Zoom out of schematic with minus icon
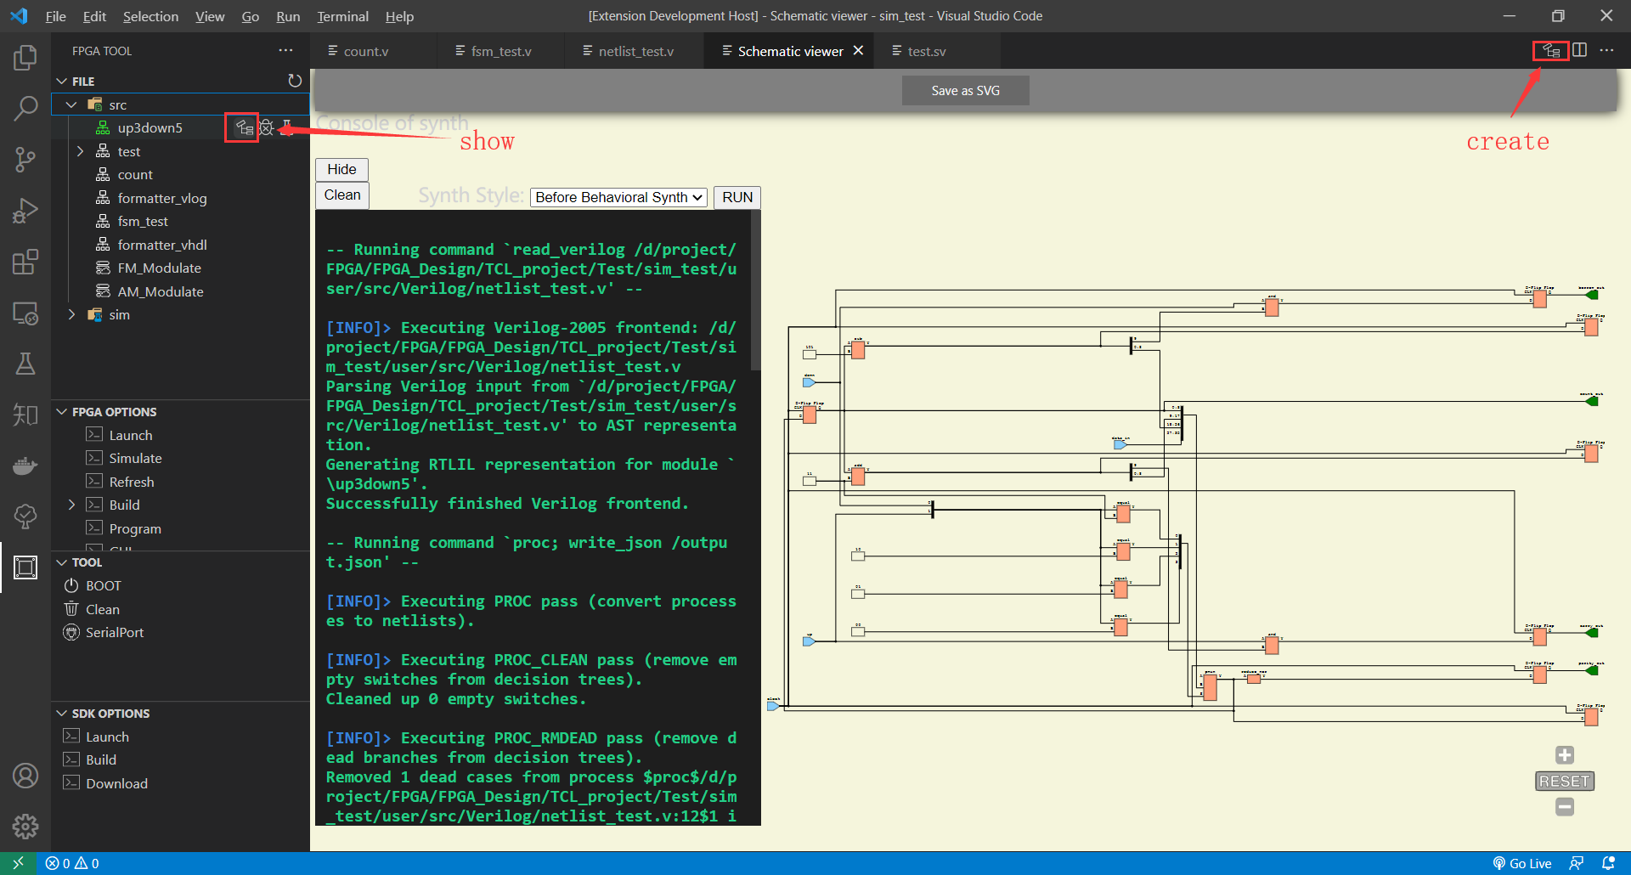 point(1565,807)
